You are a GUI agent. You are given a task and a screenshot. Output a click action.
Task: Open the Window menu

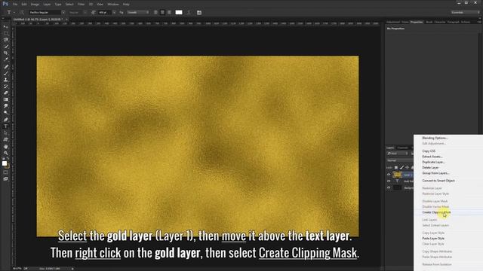[113, 5]
